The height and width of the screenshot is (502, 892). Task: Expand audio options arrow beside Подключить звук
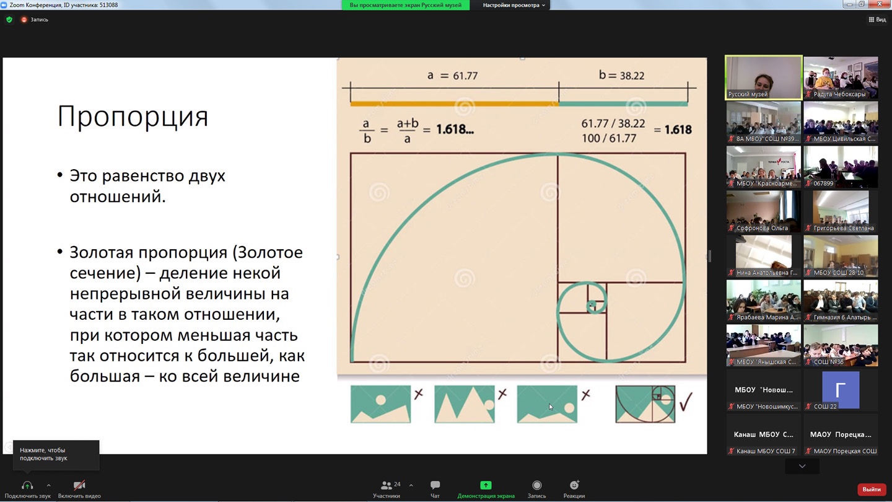(48, 485)
